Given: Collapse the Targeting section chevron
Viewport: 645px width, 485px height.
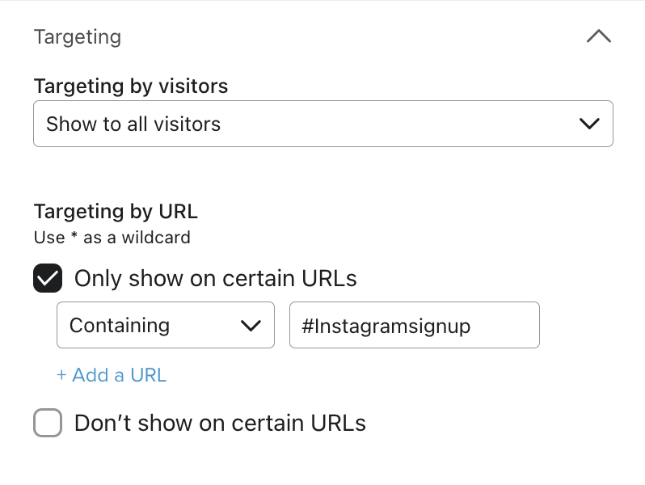Looking at the screenshot, I should click(x=598, y=36).
